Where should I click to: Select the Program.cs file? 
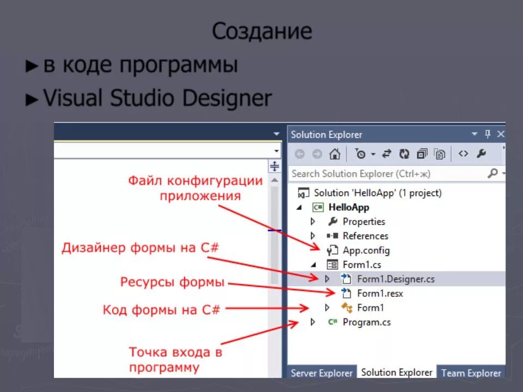tap(367, 322)
